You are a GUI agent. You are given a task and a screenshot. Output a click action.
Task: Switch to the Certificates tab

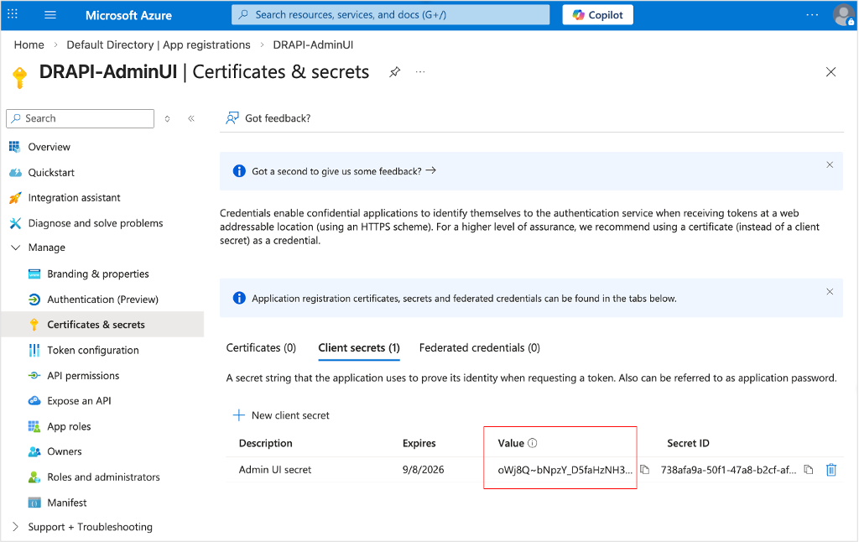pos(261,347)
